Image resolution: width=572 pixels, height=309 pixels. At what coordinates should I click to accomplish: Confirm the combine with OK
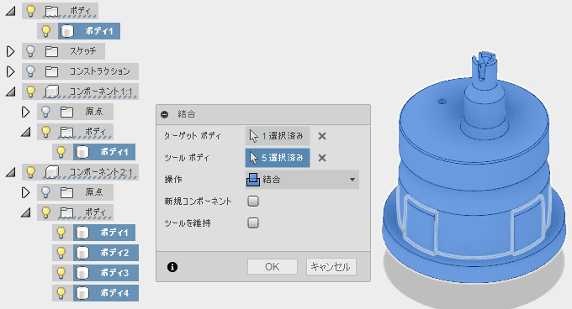273,267
